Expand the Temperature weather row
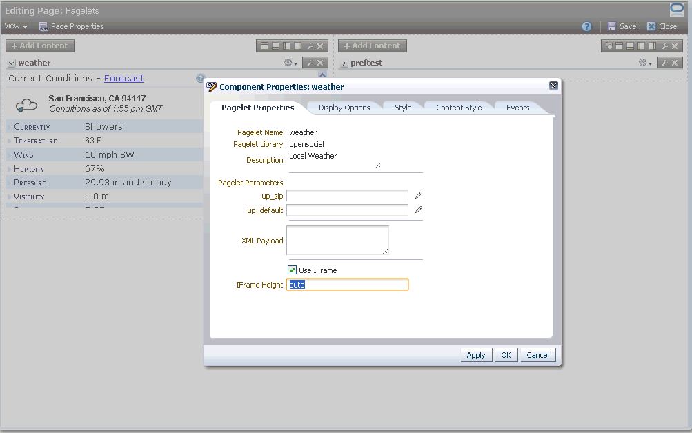 pyautogui.click(x=9, y=141)
